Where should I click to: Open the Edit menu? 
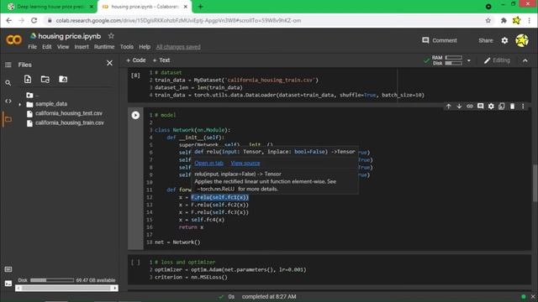point(47,47)
